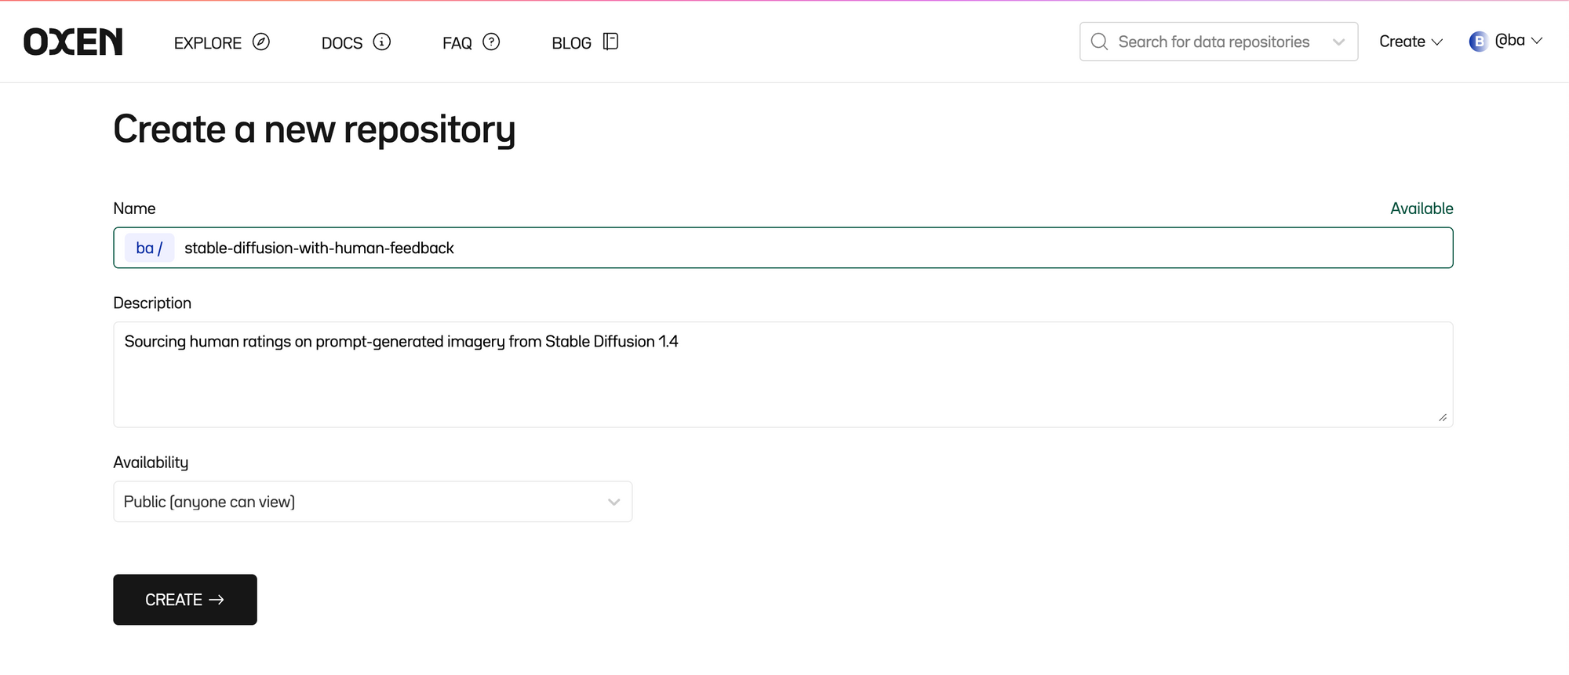Click the info icon beside Docs
The width and height of the screenshot is (1569, 675).
[x=382, y=42]
